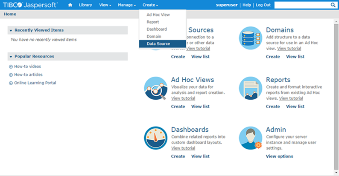Click the Ad Hoc Views magnifier chart icon
This screenshot has height=176, width=339.
(x=156, y=88)
